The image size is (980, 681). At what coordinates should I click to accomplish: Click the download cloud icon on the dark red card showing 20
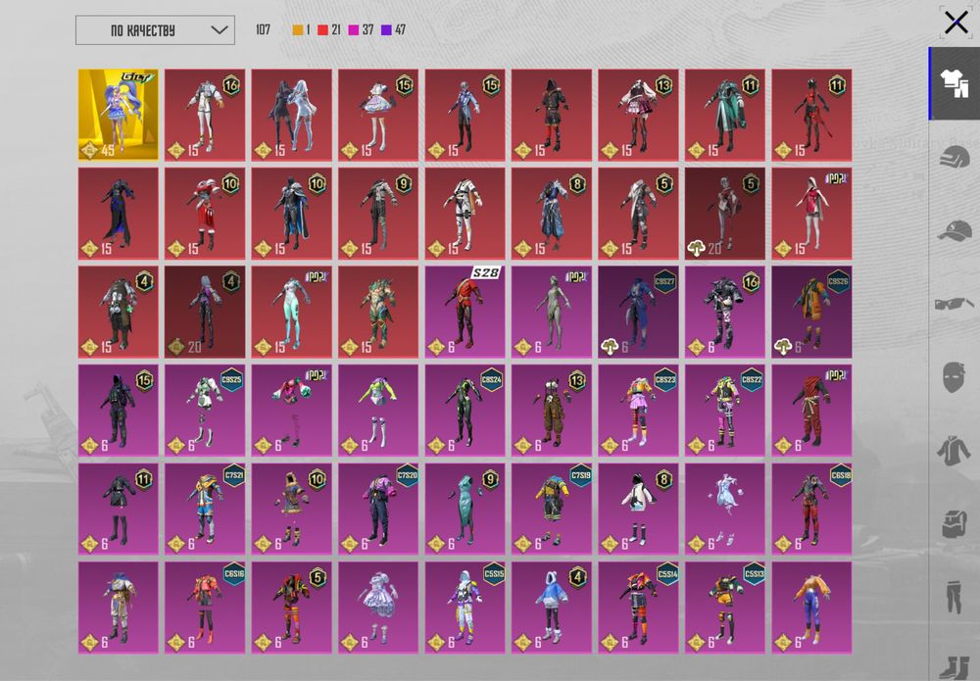(696, 249)
